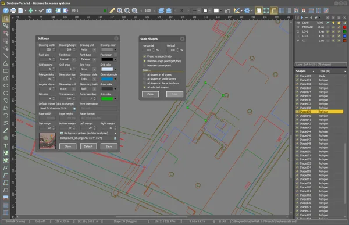Select the text T tool

[6, 145]
